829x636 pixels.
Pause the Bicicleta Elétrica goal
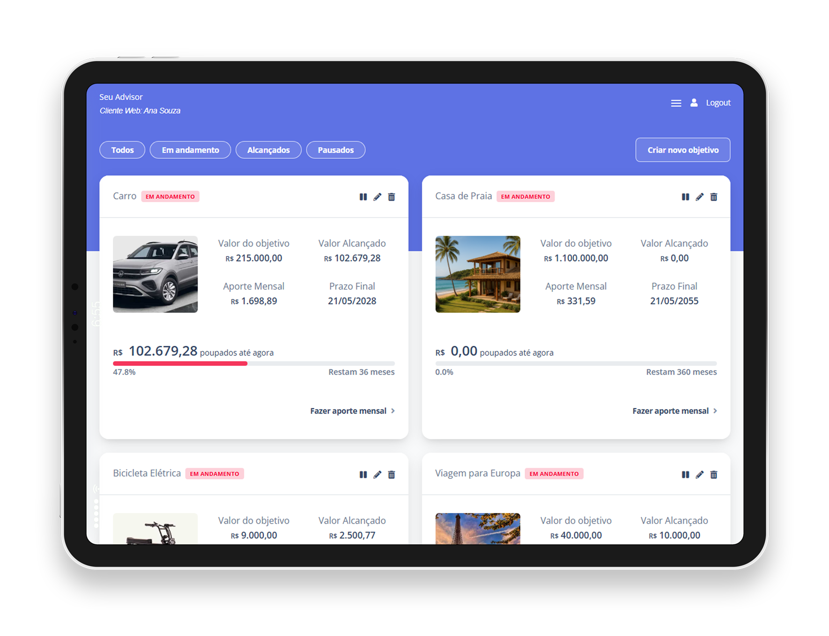click(x=363, y=475)
